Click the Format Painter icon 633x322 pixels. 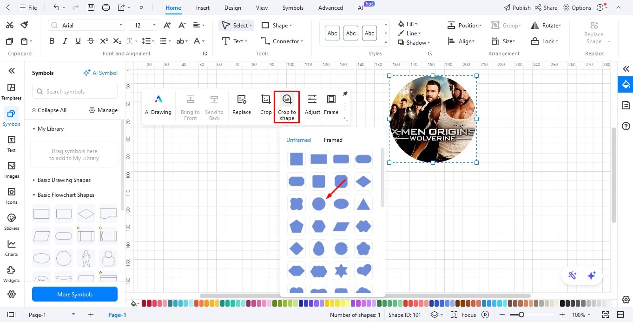pos(24,25)
